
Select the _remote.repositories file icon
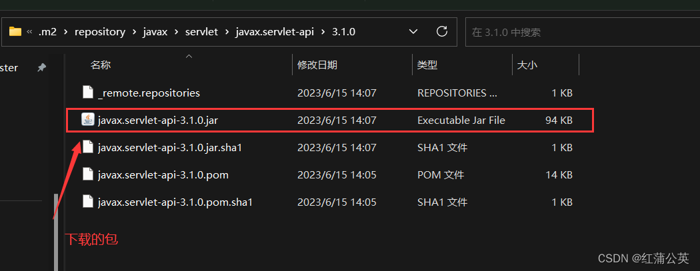point(88,93)
